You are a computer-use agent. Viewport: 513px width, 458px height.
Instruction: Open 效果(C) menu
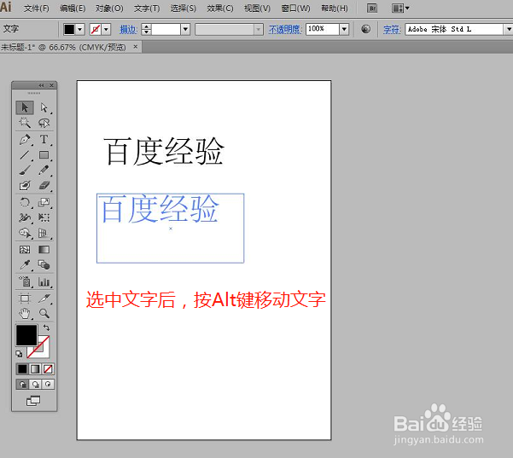pyautogui.click(x=220, y=9)
